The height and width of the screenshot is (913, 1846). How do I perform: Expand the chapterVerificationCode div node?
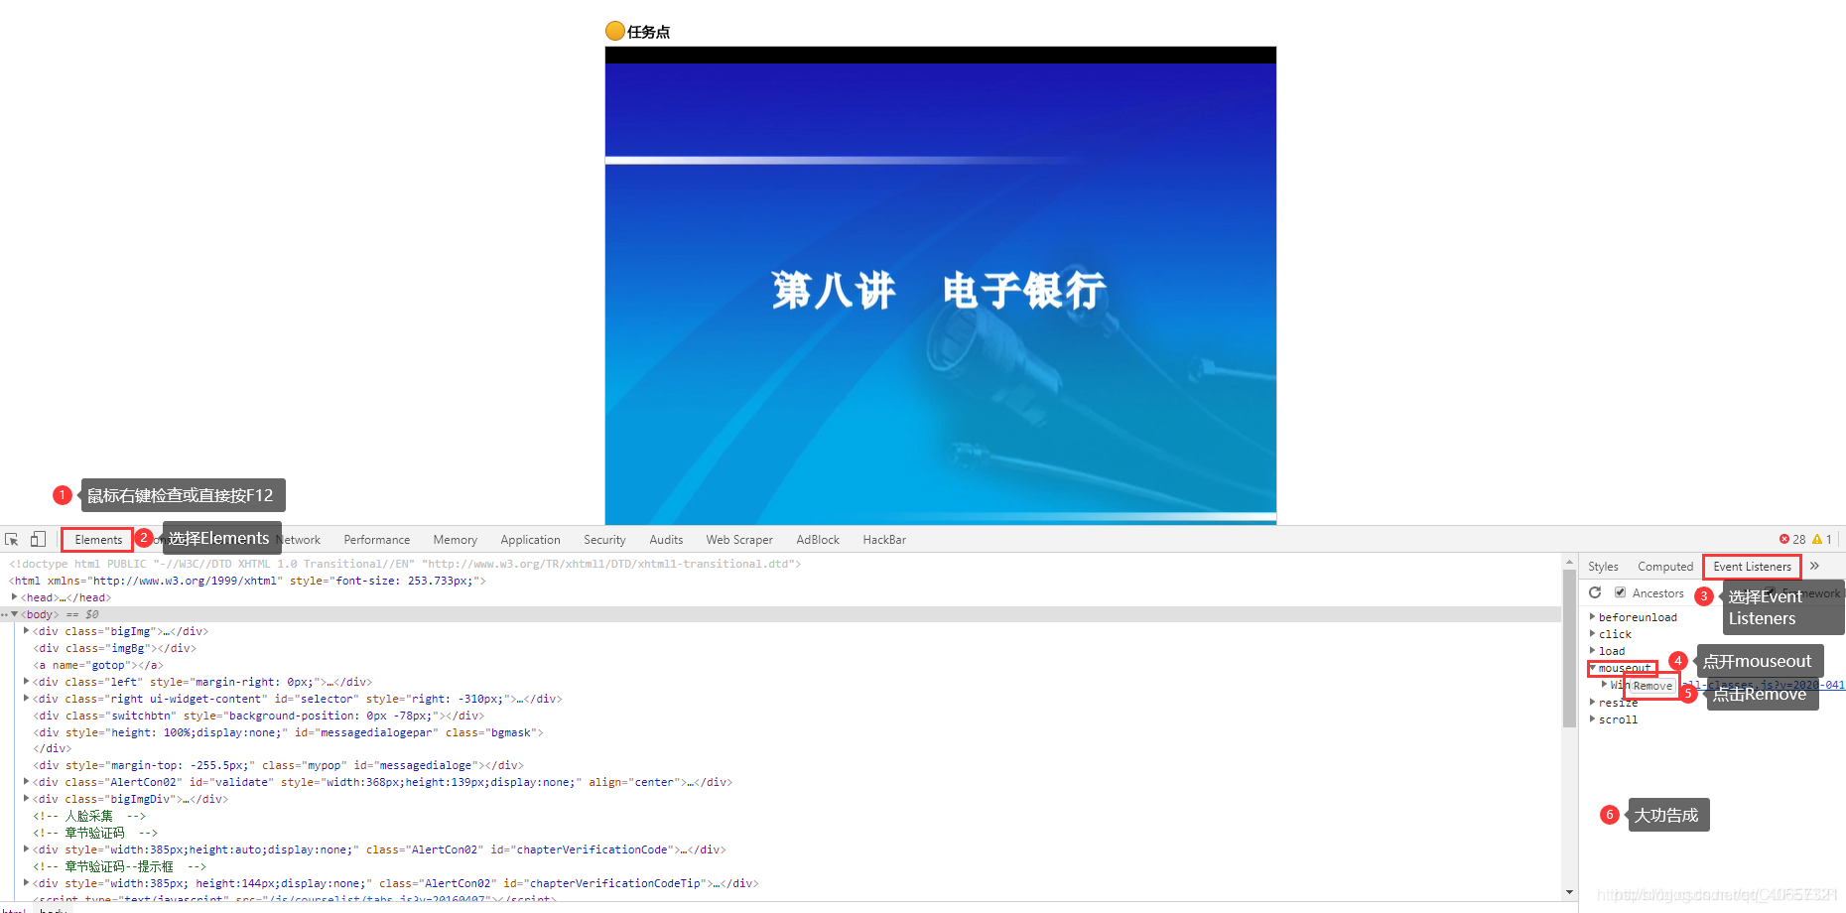click(26, 849)
